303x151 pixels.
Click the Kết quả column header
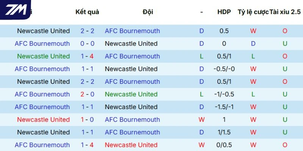tap(87, 12)
